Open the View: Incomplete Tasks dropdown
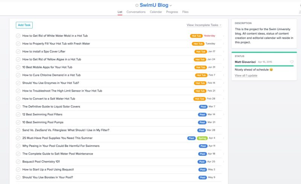 click(x=204, y=25)
